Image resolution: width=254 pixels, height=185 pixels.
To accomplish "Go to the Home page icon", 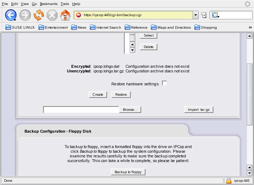I will (65, 15).
